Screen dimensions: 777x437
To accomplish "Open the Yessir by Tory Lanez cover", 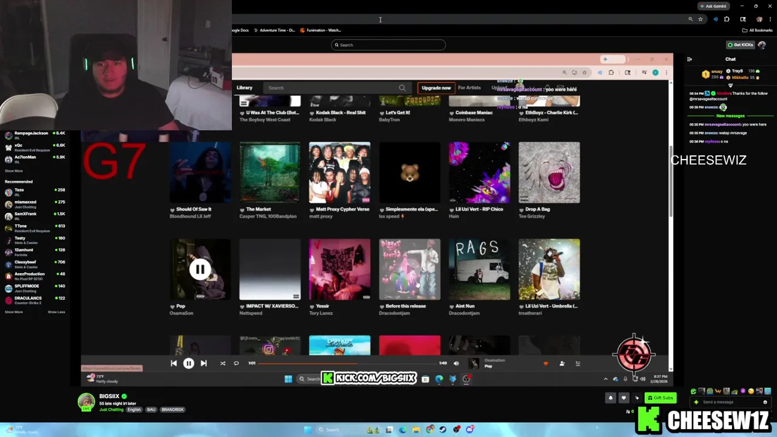I will 339,269.
